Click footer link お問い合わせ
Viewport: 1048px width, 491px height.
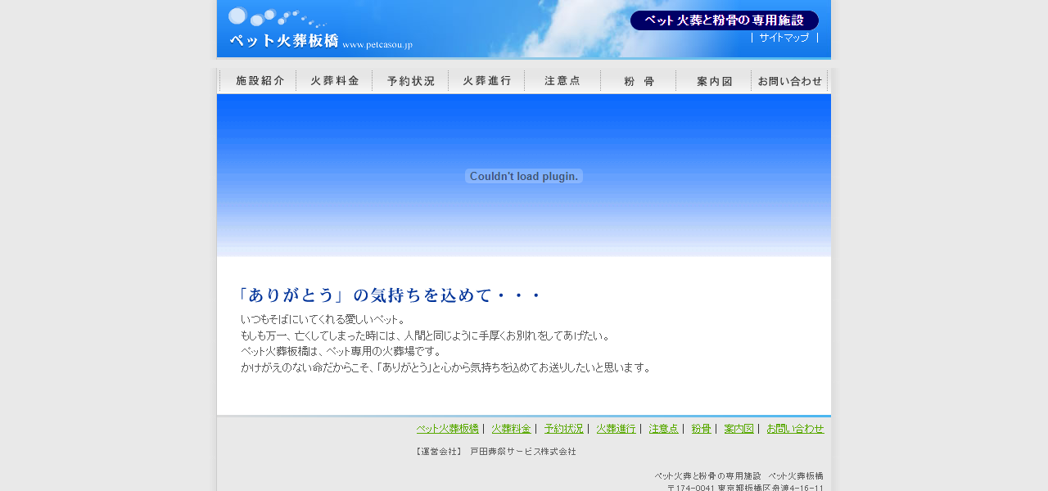pyautogui.click(x=795, y=429)
